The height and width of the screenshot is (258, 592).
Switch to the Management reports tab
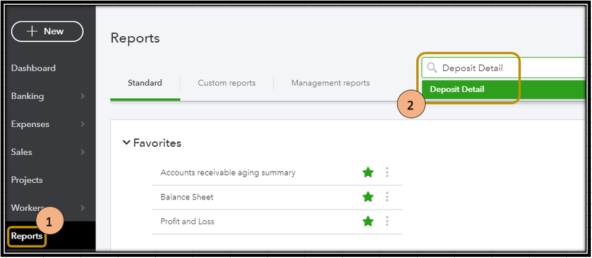click(x=330, y=83)
